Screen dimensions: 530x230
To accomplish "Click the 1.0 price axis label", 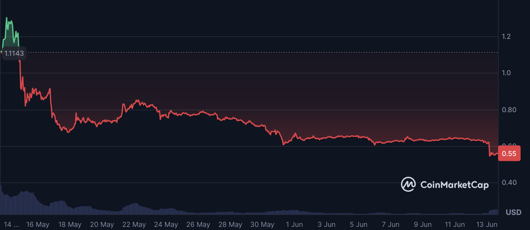I will (x=506, y=73).
